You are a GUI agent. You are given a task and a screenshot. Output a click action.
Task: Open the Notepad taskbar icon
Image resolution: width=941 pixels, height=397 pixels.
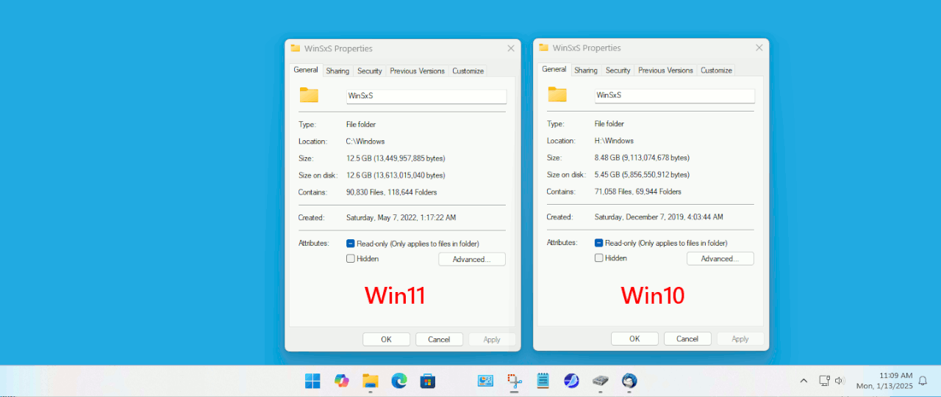(543, 380)
